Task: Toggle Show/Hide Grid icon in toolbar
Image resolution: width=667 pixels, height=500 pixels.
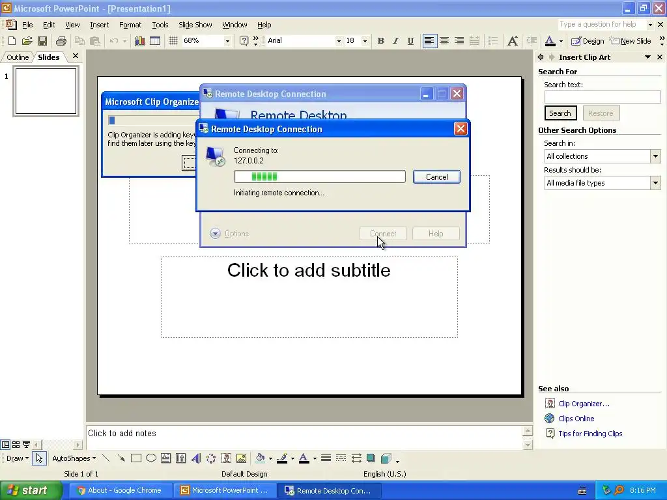Action: 173,41
